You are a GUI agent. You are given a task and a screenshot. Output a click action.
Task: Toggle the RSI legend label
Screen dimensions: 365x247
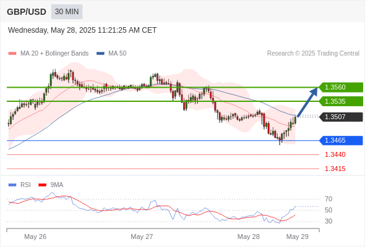pos(25,185)
